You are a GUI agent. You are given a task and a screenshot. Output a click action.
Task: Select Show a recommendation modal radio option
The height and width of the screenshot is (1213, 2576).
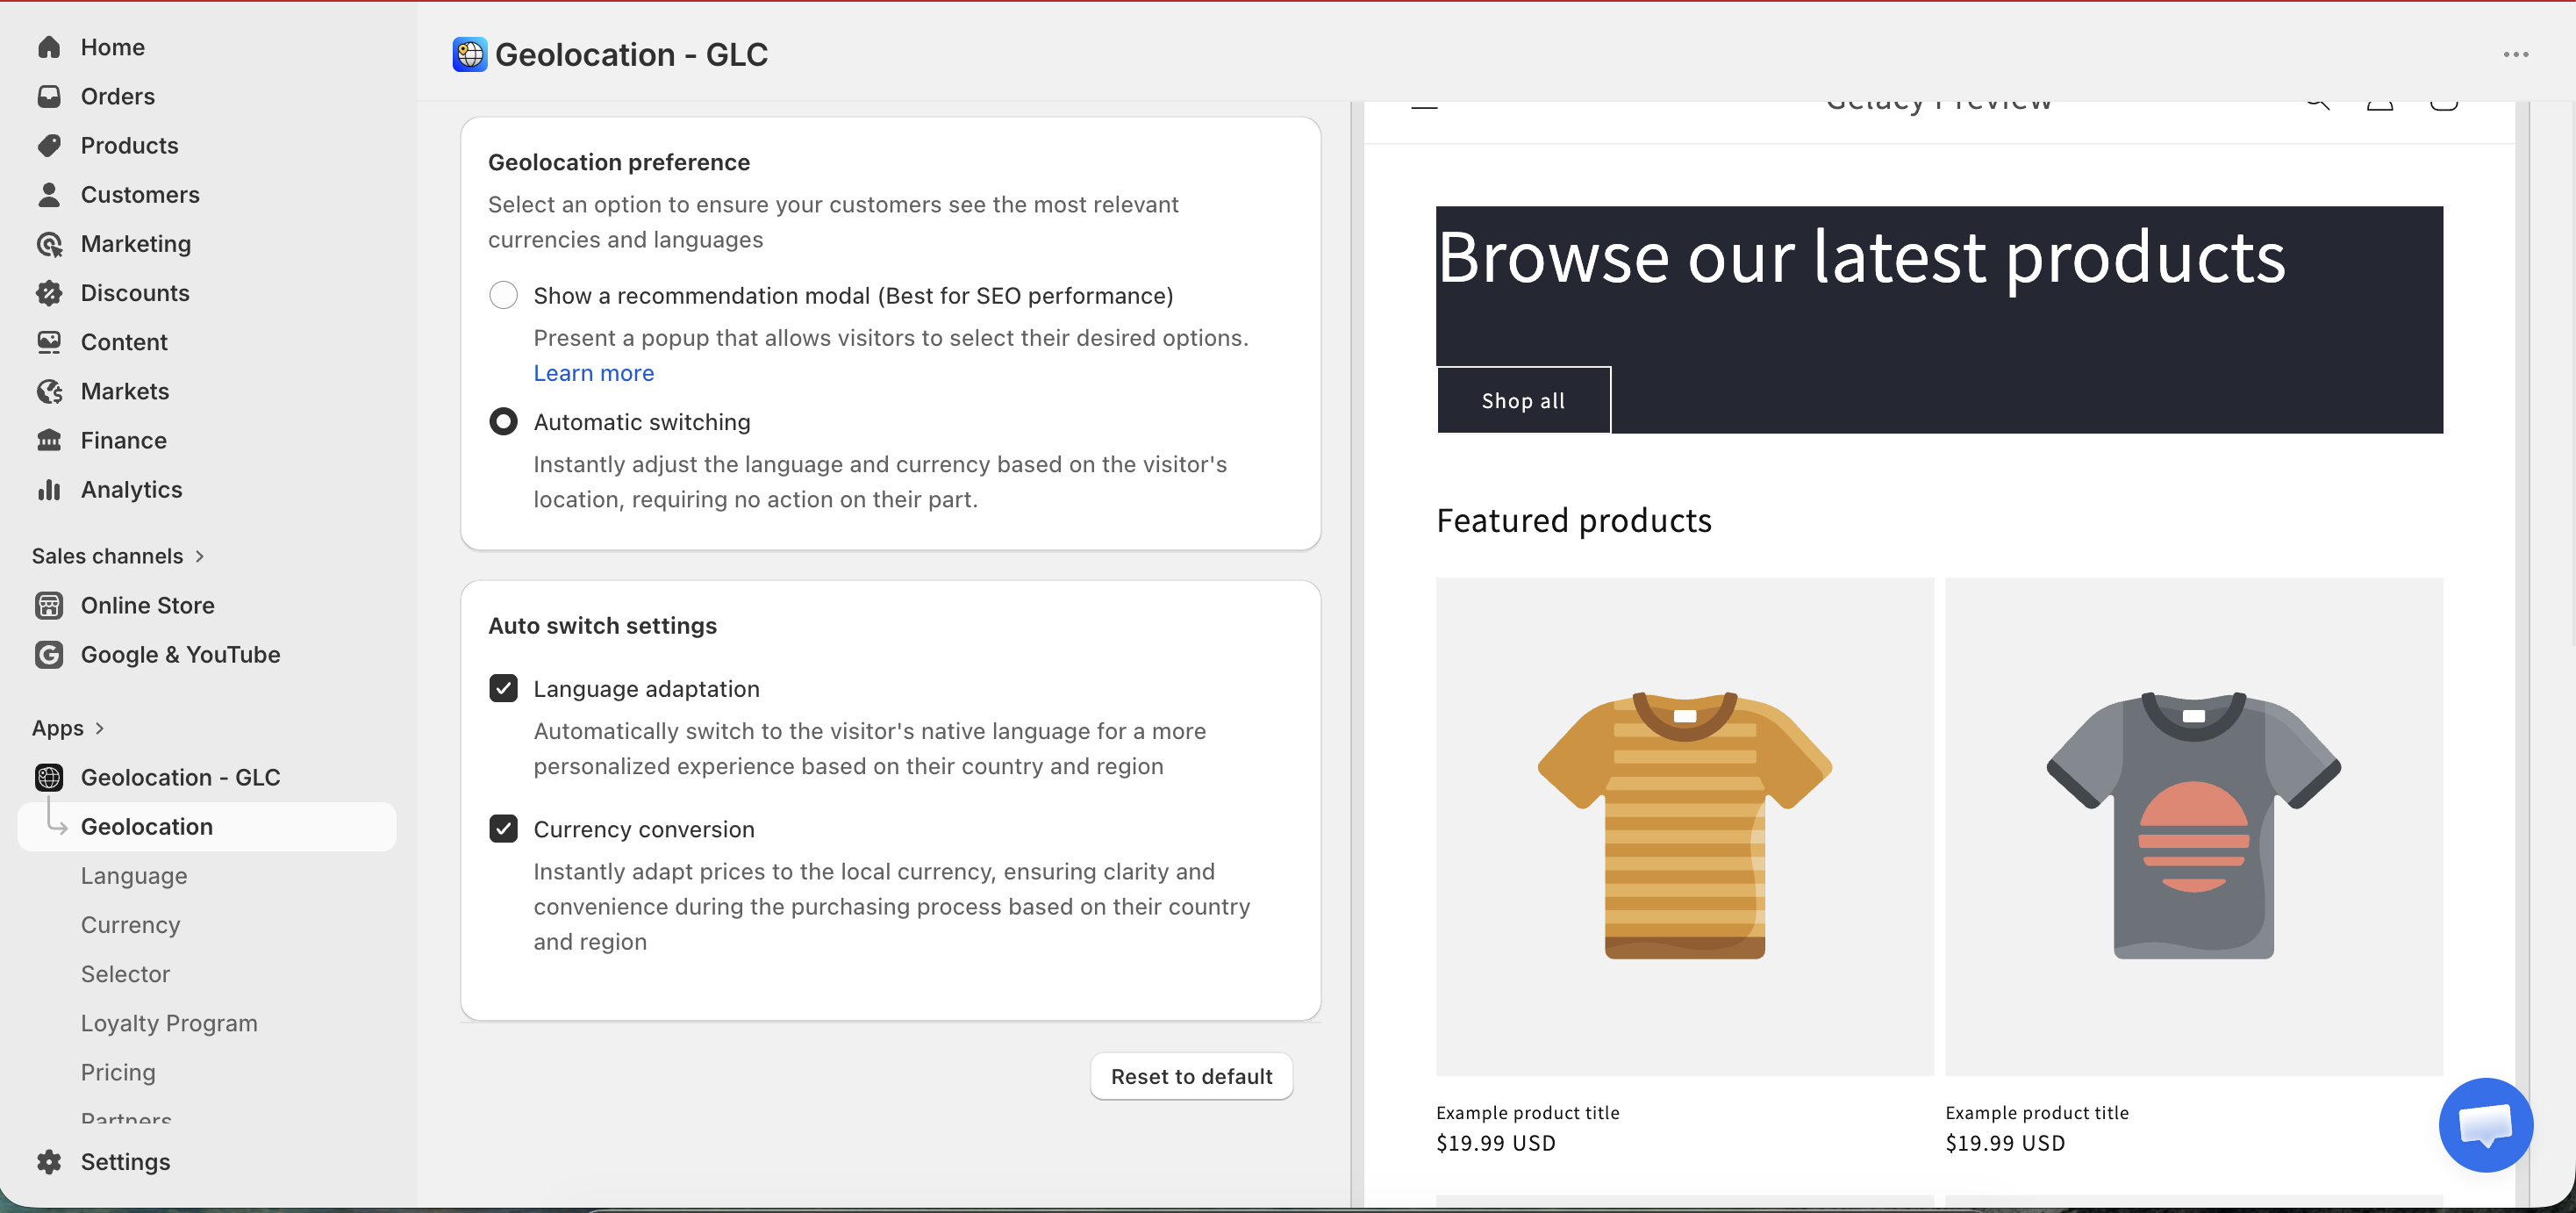point(503,295)
